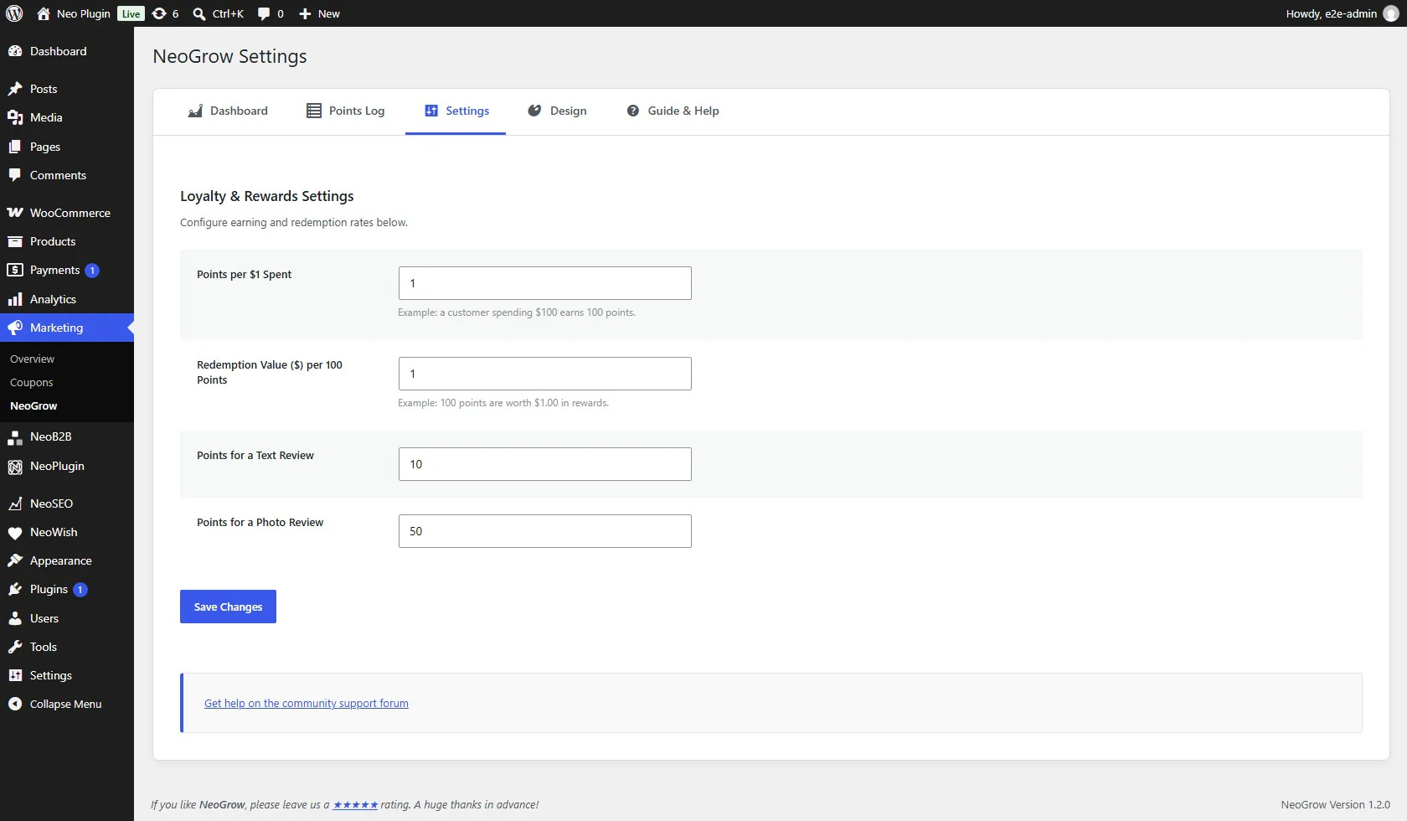Image resolution: width=1407 pixels, height=821 pixels.
Task: Open the Guide & Help tab
Action: pyautogui.click(x=673, y=111)
